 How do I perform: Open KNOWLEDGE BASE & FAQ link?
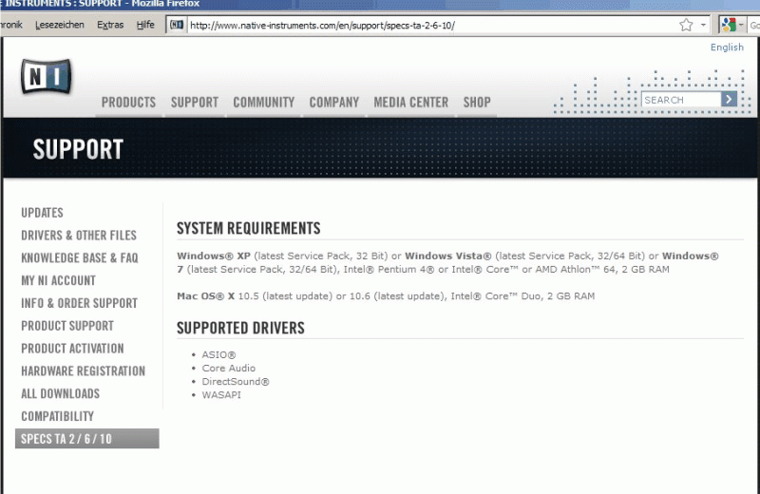point(80,258)
